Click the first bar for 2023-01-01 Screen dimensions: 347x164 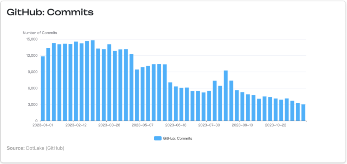coord(43,88)
